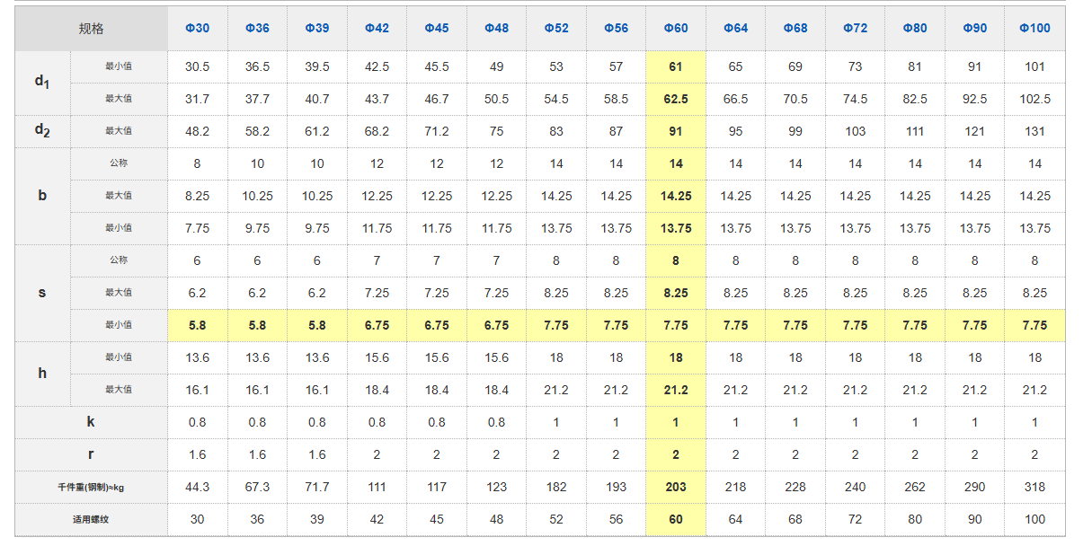This screenshot has height=546, width=1092.
Task: Click the d2 row label
Action: (x=42, y=131)
